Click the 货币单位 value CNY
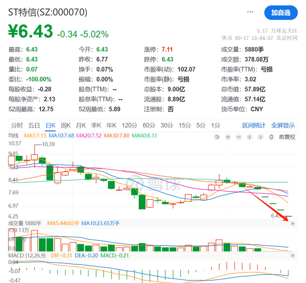This screenshot has width=306, height=283. click(257, 109)
